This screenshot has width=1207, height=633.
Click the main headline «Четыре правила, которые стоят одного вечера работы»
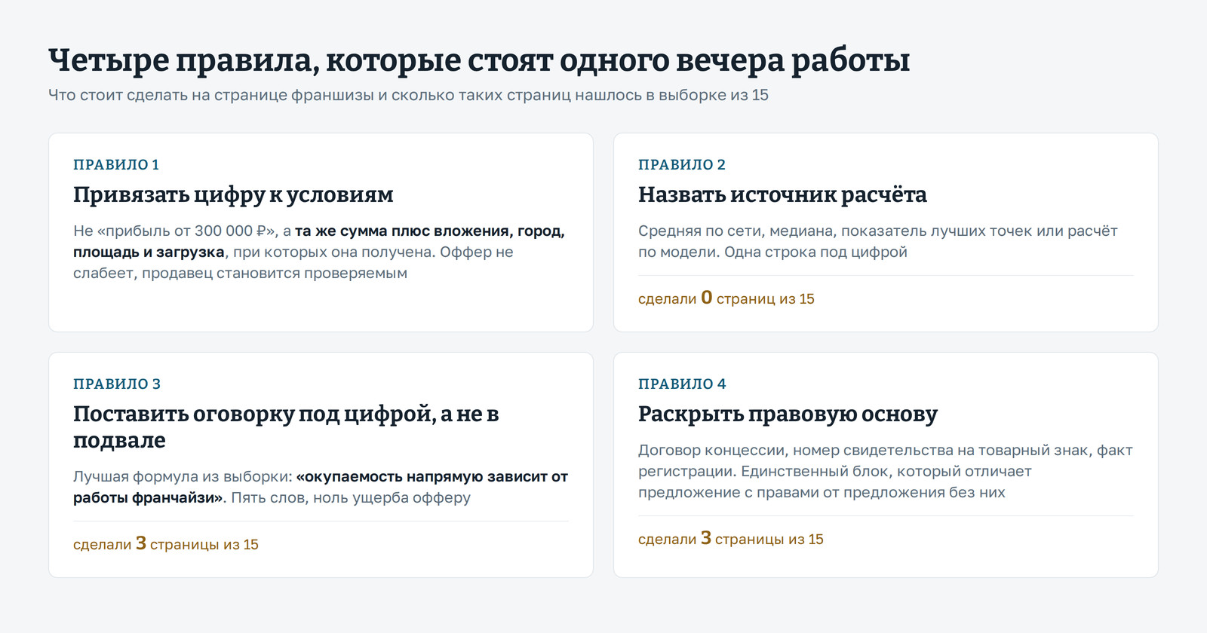pos(479,61)
